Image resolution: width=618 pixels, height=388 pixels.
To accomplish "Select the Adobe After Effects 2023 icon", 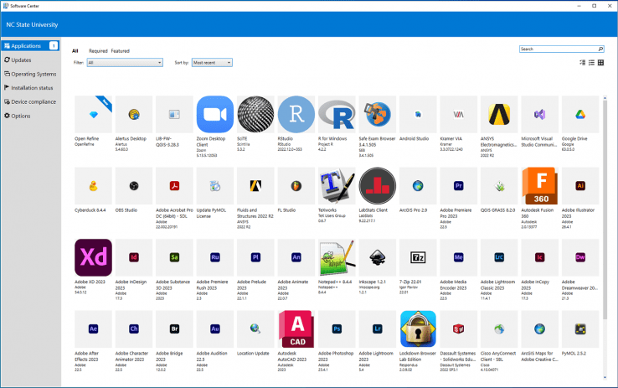I will (x=93, y=329).
